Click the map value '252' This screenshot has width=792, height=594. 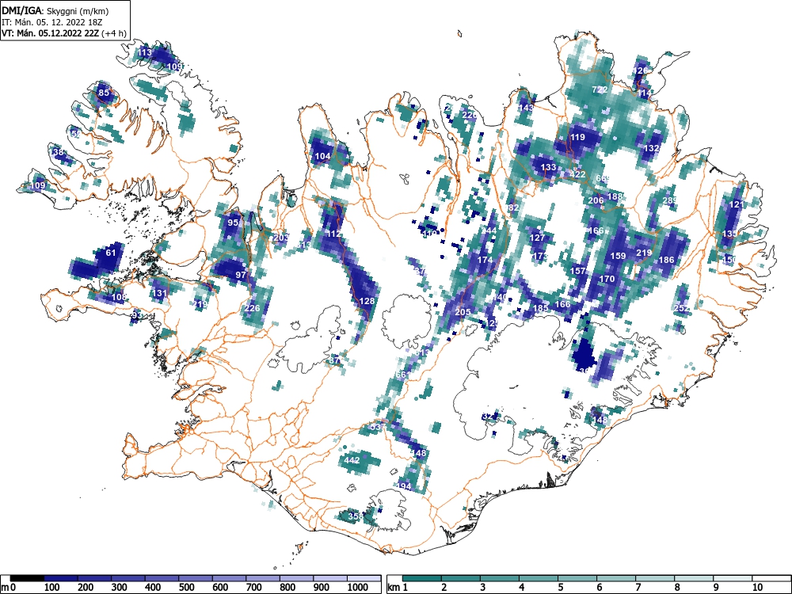[681, 307]
